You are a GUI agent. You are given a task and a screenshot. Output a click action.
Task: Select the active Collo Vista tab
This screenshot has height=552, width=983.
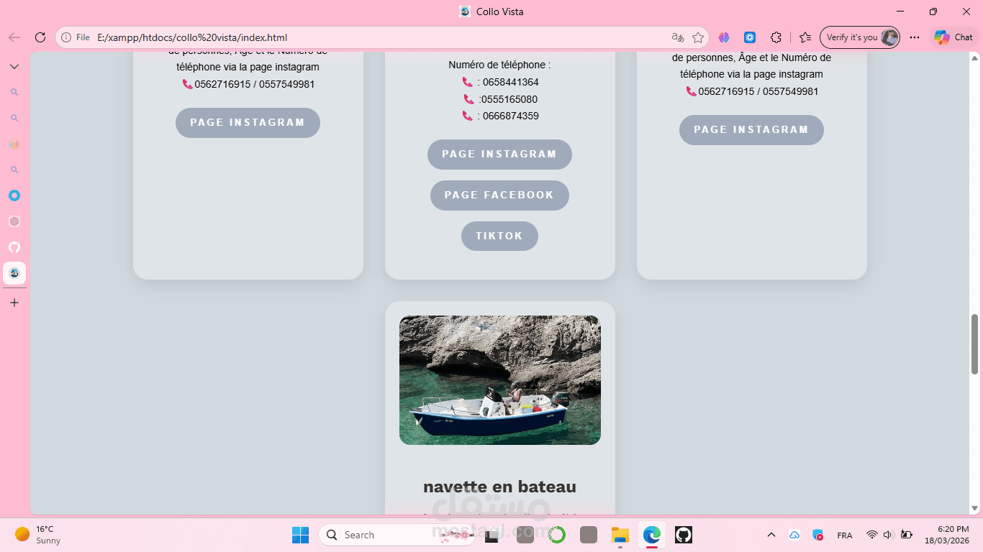click(14, 273)
